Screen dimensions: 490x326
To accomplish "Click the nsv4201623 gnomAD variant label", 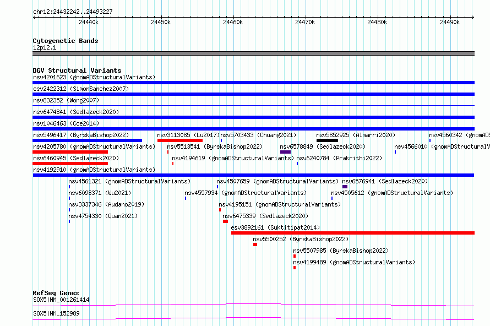I will click(94, 77).
